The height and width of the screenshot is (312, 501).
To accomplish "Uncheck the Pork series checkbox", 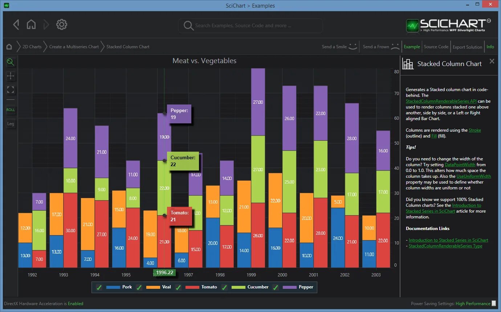I will point(99,287).
